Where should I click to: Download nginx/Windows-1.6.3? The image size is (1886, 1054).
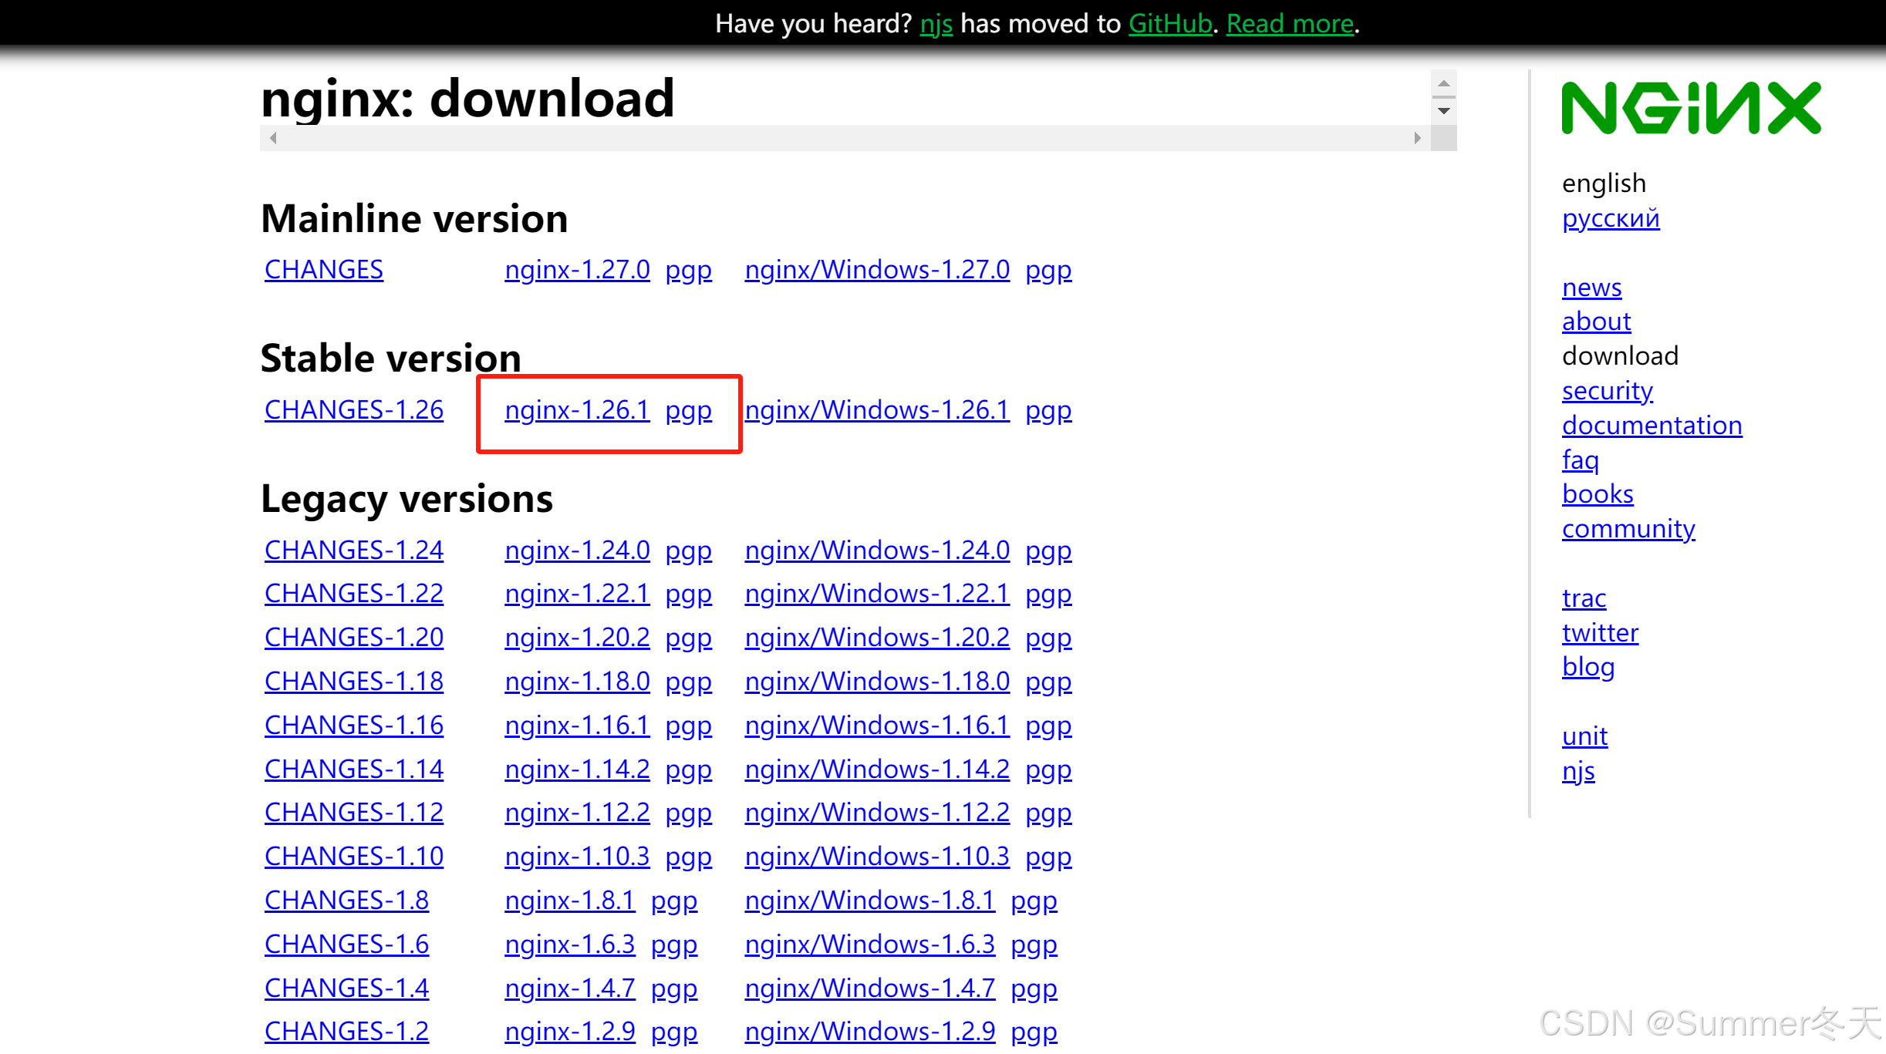(870, 945)
